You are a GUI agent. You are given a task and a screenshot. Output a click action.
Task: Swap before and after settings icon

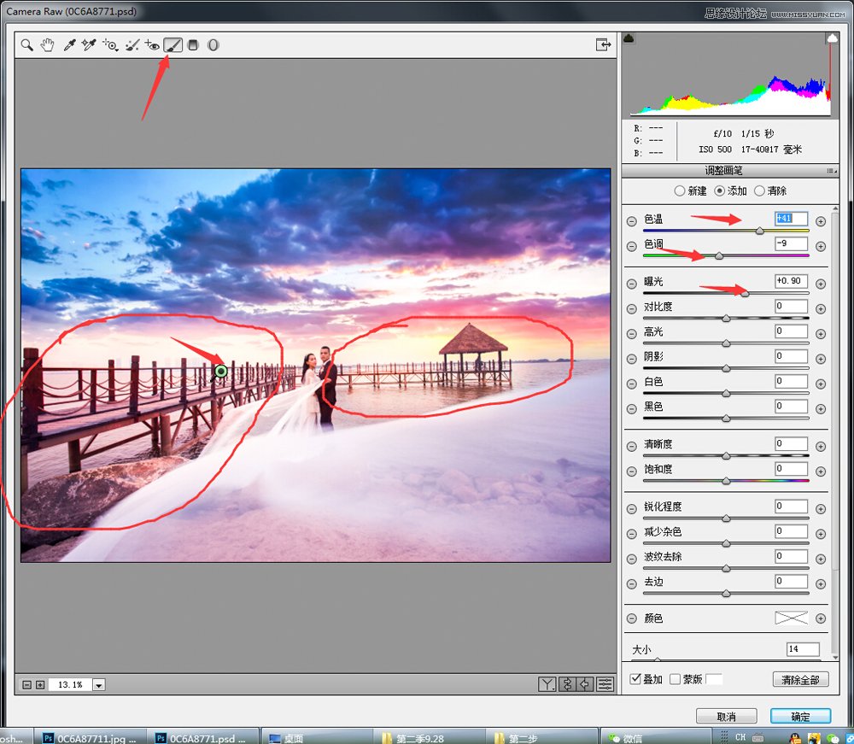point(567,684)
